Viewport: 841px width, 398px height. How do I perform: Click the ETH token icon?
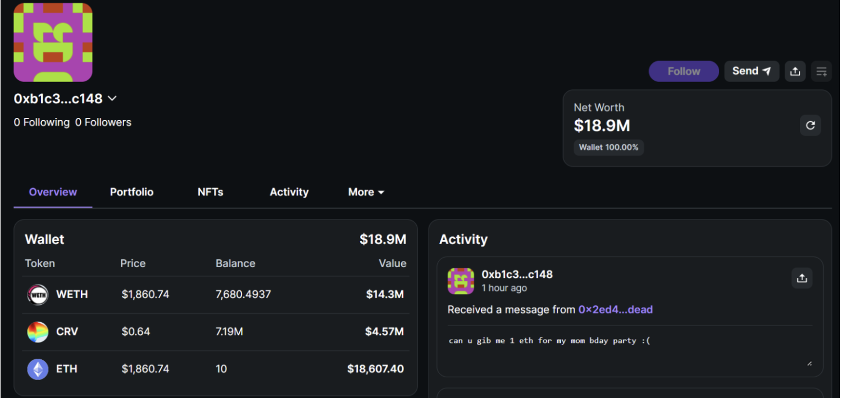(x=38, y=369)
